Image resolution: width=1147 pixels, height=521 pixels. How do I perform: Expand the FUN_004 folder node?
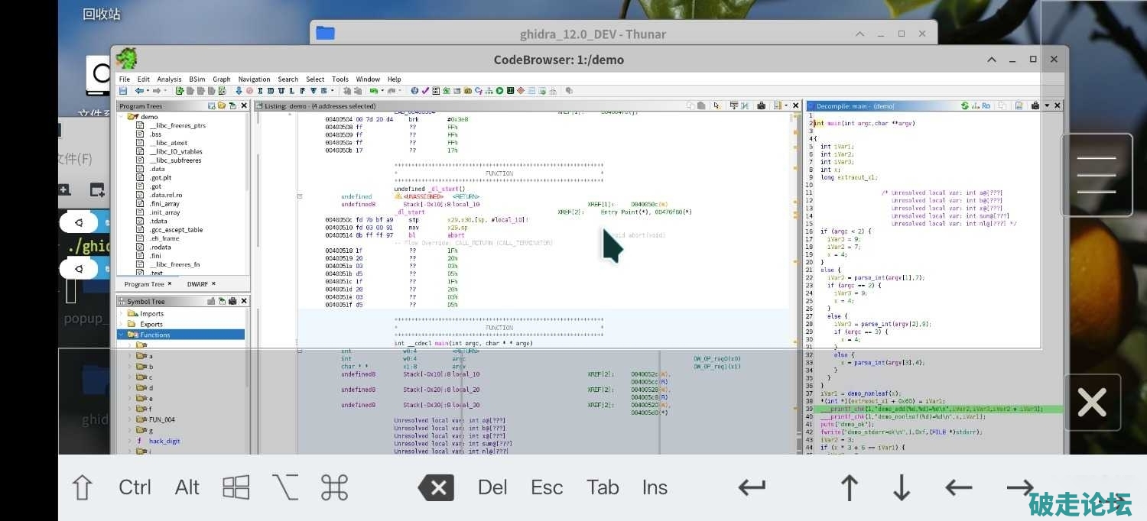(128, 419)
